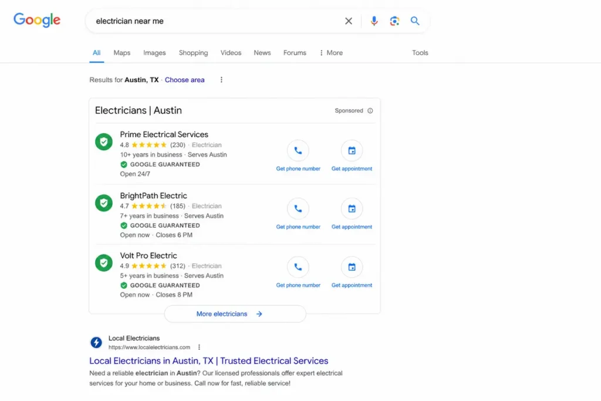Viewport: 601px width, 401px height.
Task: Open the Prime Electrical Services listing
Action: click(164, 134)
